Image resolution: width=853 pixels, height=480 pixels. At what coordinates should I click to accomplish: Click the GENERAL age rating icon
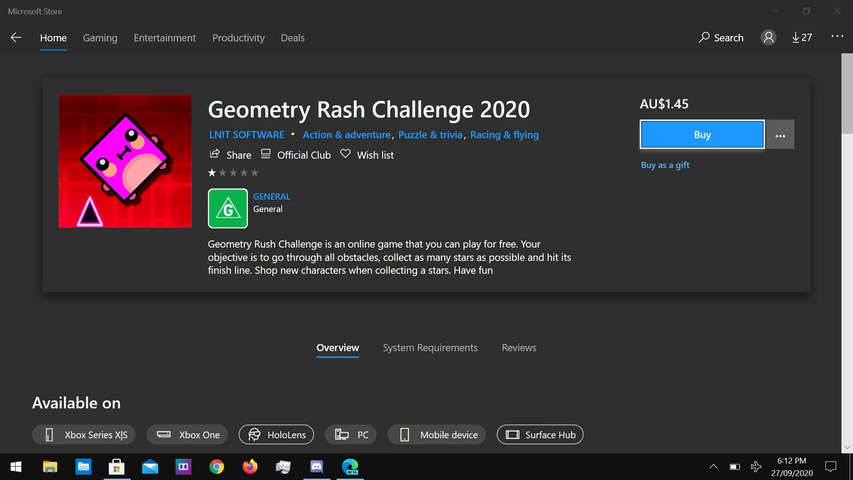pyautogui.click(x=227, y=208)
